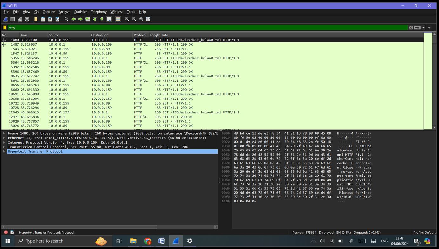
Task: Apply the http display filter arrow button
Action: tap(417, 28)
